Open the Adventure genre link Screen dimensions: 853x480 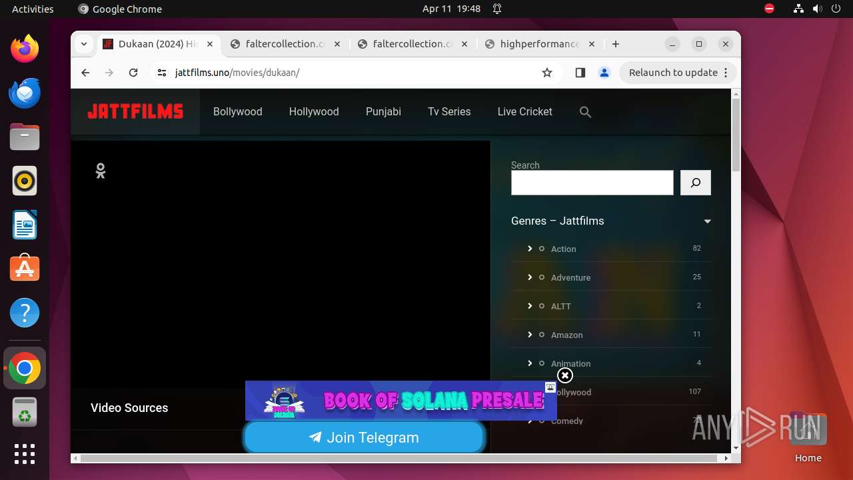click(x=570, y=277)
